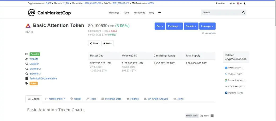This screenshot has height=121, width=276.
Task: Click the bar chart icon beside Rank
Action: pyautogui.click(x=27, y=54)
